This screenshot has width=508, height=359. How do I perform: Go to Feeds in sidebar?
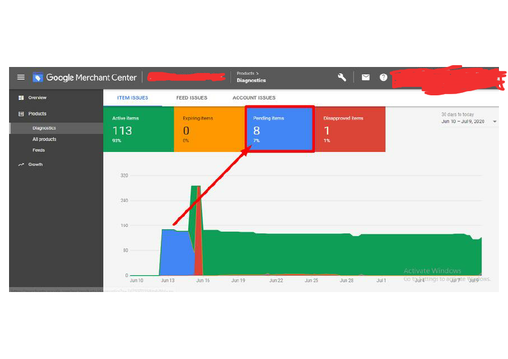(39, 150)
